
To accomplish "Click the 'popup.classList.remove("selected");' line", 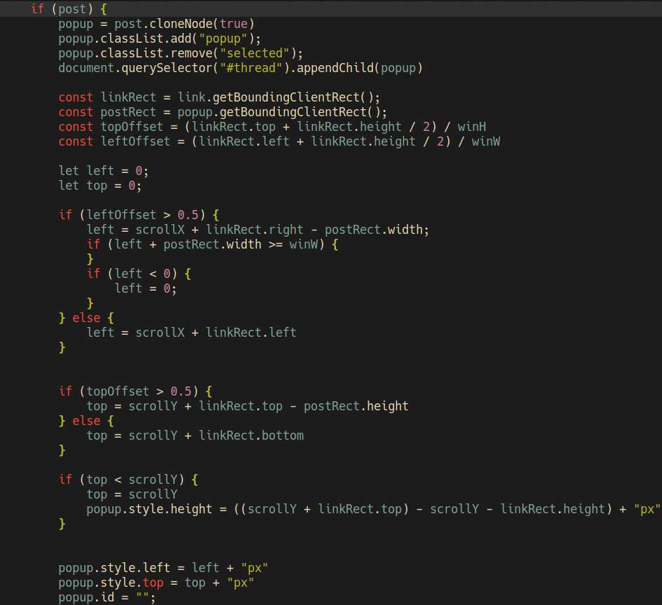I will click(x=181, y=53).
